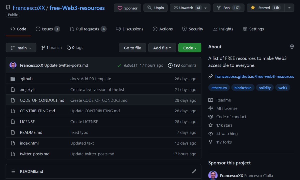Switch to the Issues tab
Viewport: 300px width, 180px height.
tap(48, 29)
